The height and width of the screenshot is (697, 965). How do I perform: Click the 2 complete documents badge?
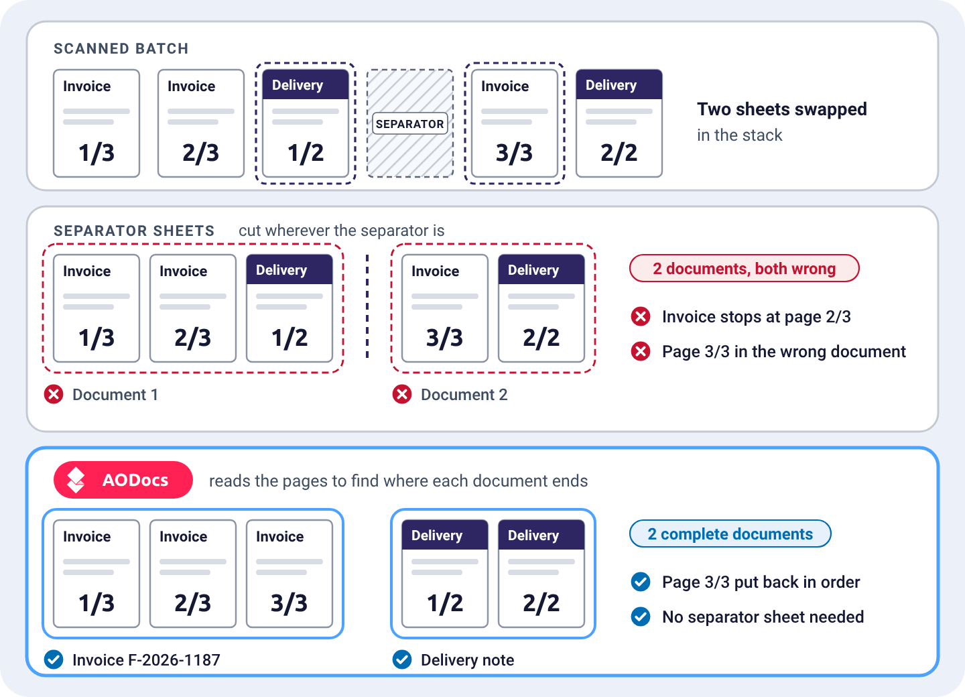730,533
